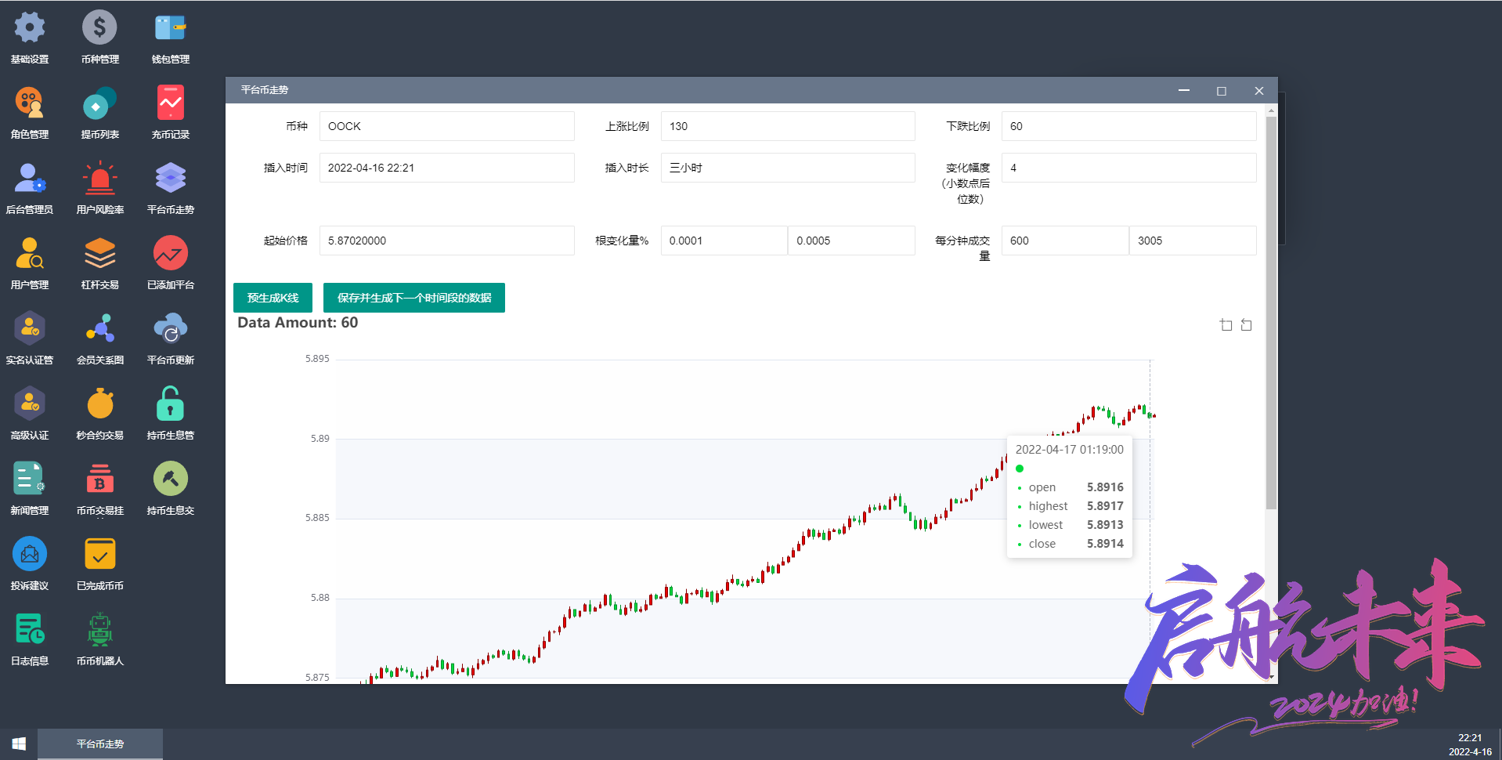The height and width of the screenshot is (760, 1502).
Task: Open 后台管理员 icon
Action: 30,179
